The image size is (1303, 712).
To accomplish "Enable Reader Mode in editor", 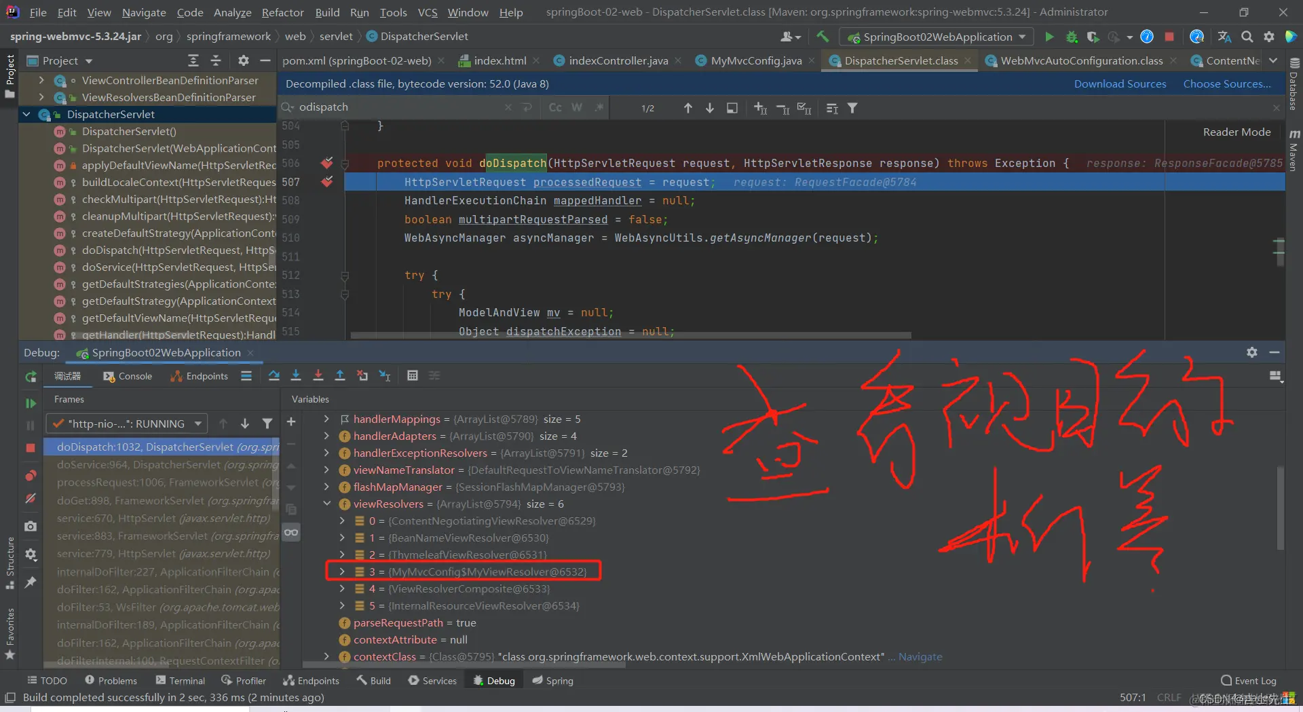I will point(1236,132).
